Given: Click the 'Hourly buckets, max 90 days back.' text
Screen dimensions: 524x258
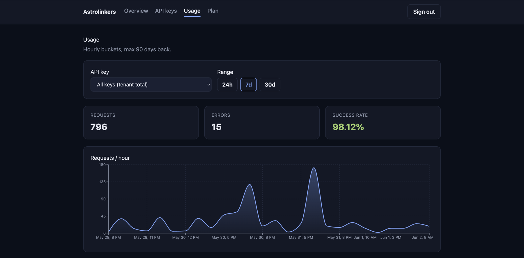Looking at the screenshot, I should pos(127,49).
